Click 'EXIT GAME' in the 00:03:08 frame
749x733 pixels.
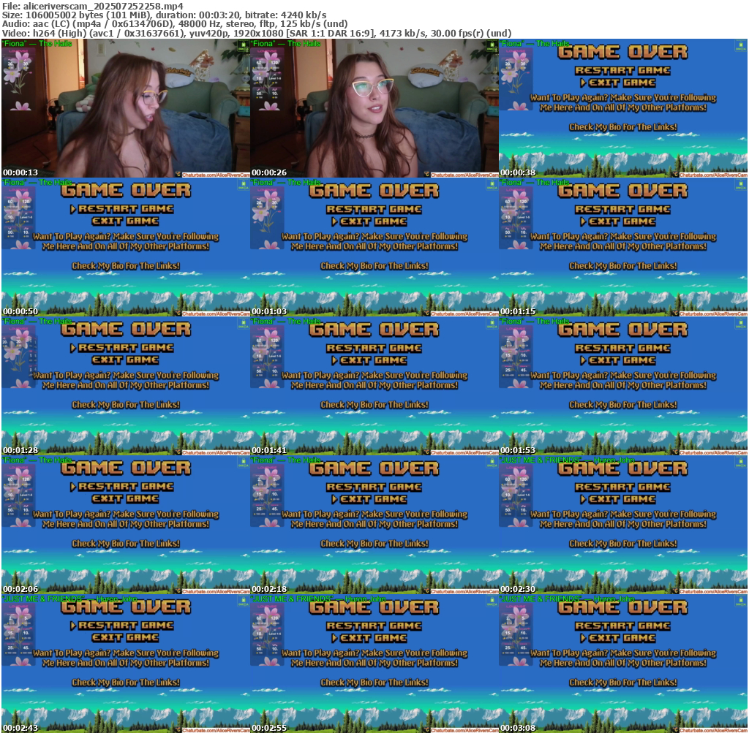(622, 638)
